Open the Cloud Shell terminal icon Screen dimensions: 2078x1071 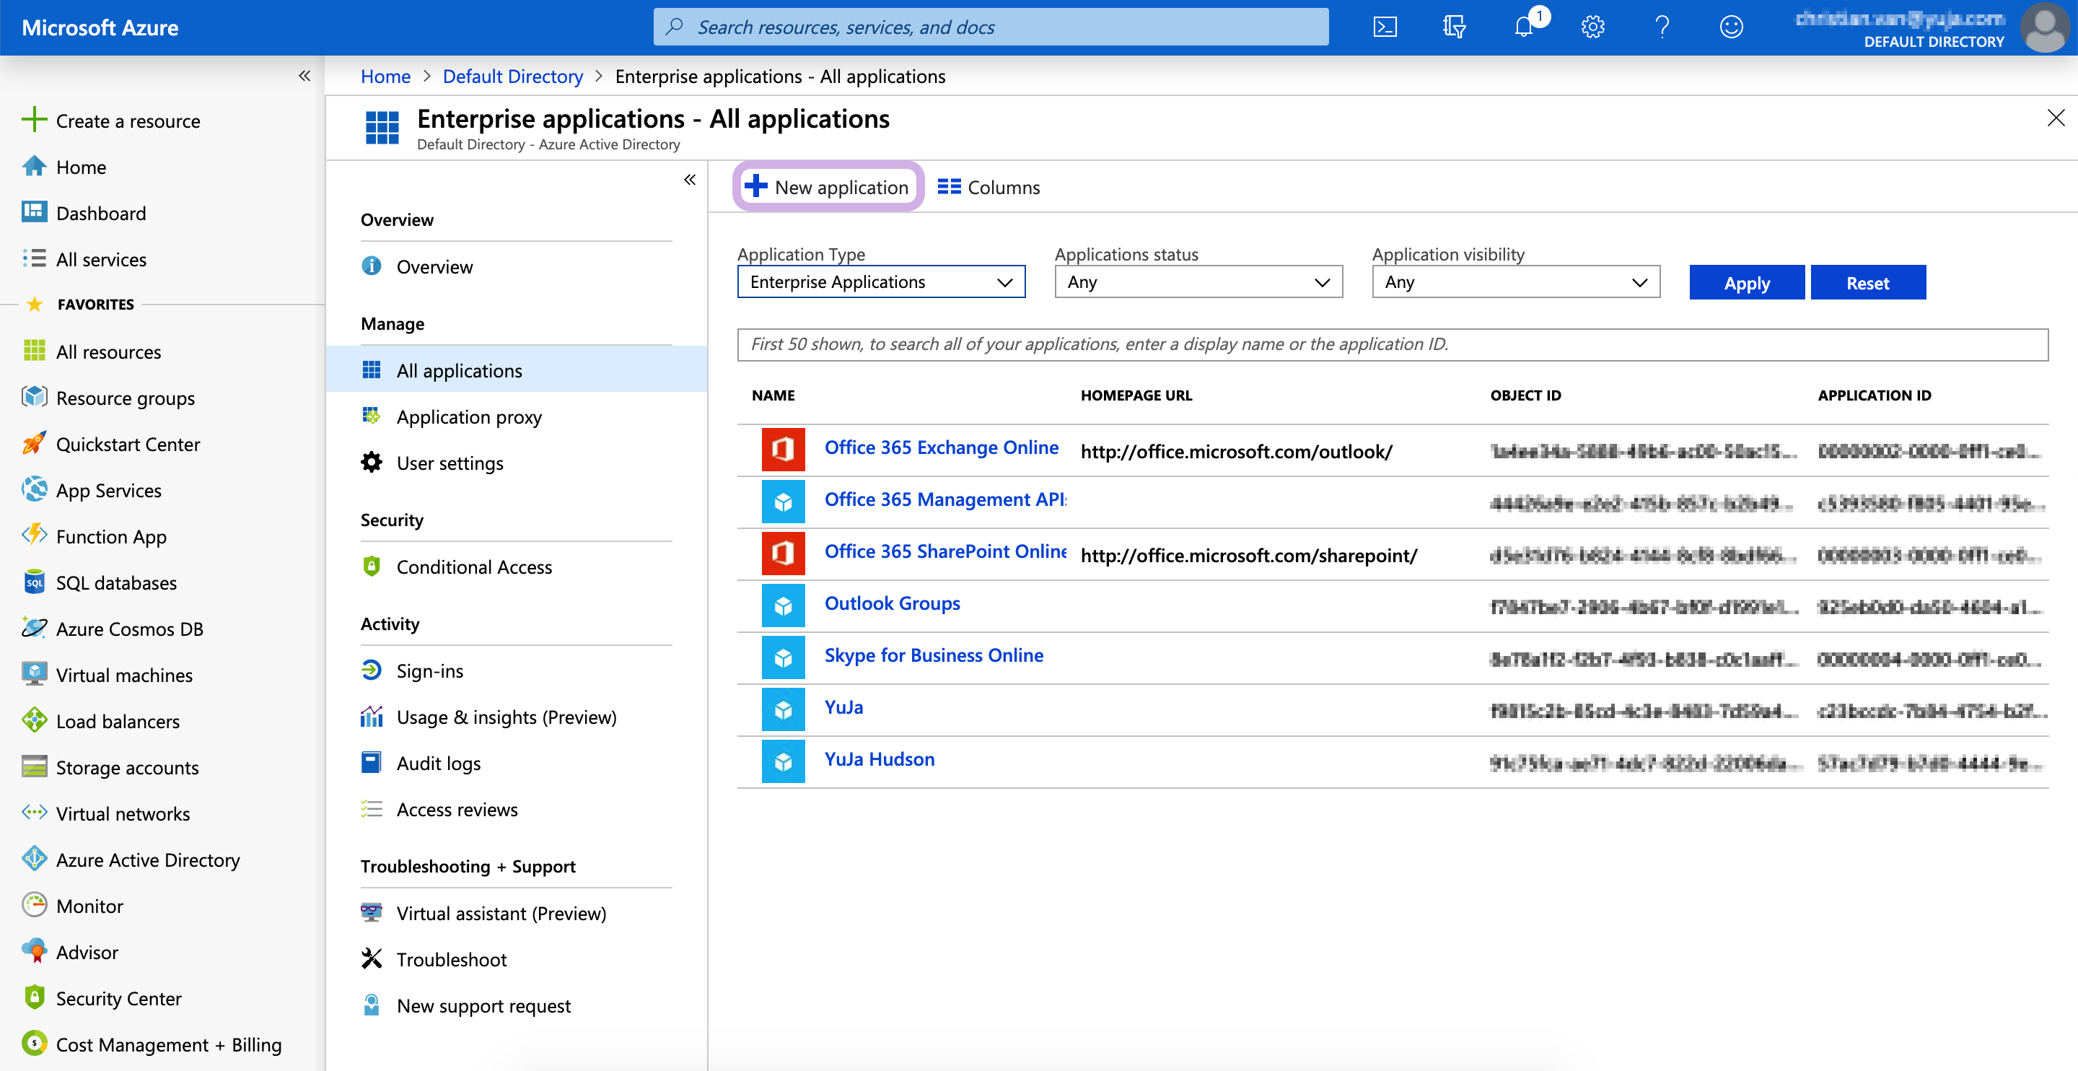tap(1385, 27)
